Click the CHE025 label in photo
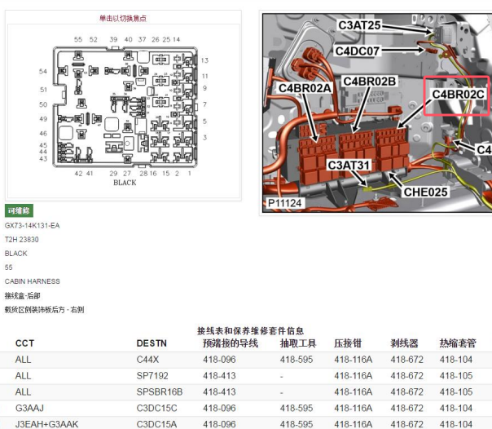The width and height of the screenshot is (492, 429). (425, 192)
